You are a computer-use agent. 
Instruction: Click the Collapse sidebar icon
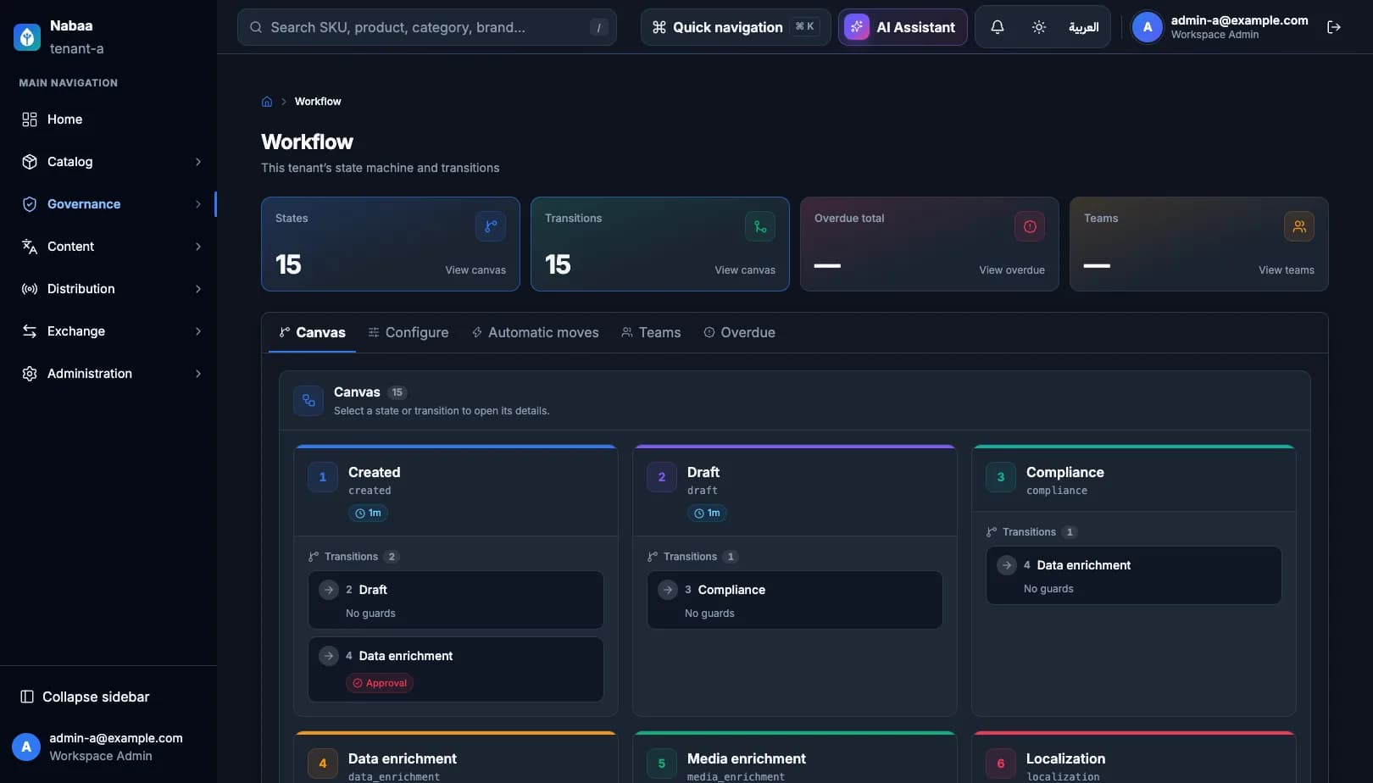pyautogui.click(x=27, y=697)
